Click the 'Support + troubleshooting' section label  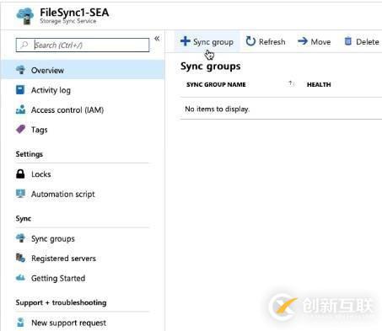tap(61, 302)
